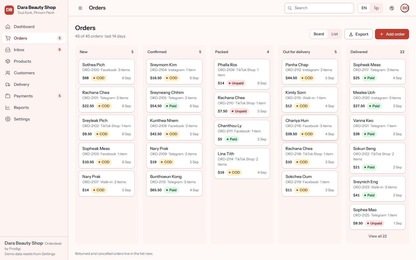This screenshot has height=260, width=416.
Task: Open Mealea Uch order ORD-2120
Action: pyautogui.click(x=378, y=100)
